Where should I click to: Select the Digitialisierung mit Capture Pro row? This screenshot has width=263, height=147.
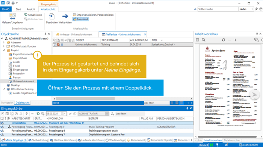click(x=97, y=135)
